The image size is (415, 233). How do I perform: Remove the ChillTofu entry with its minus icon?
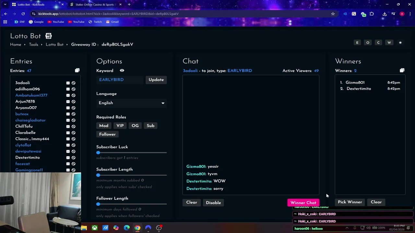(68, 127)
